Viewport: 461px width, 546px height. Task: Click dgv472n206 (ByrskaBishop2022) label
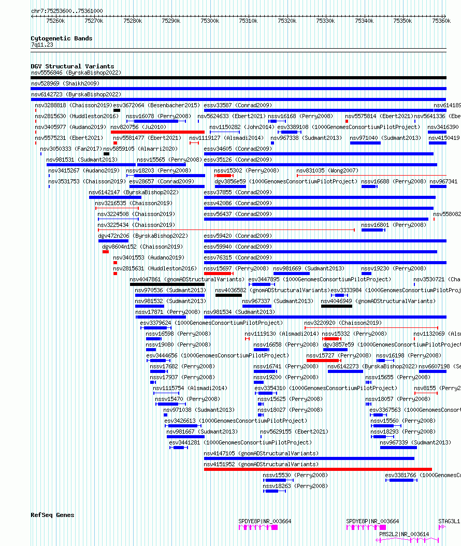coord(143,236)
